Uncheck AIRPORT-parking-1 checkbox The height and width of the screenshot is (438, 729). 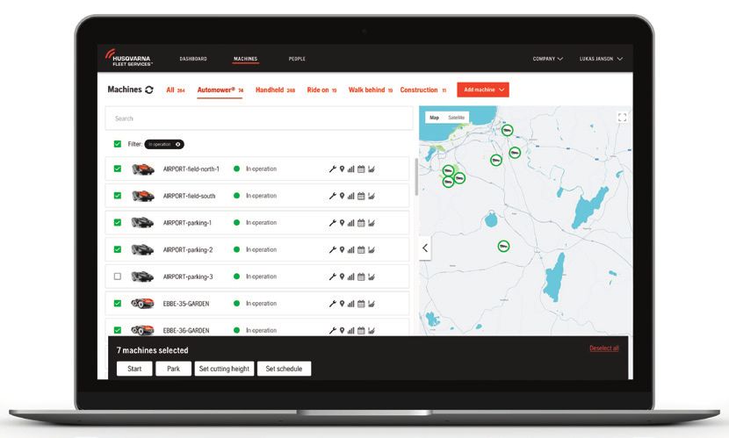[118, 222]
